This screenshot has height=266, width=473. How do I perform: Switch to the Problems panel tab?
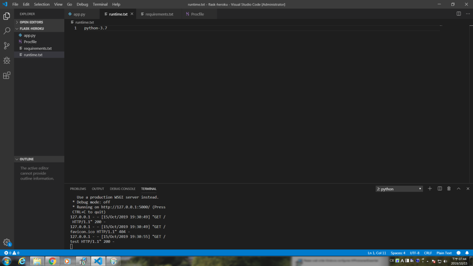click(78, 189)
